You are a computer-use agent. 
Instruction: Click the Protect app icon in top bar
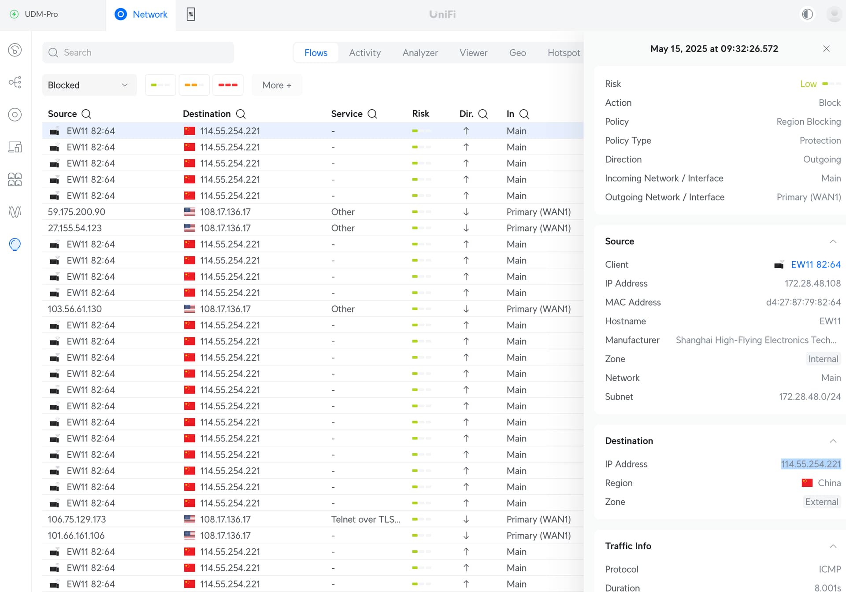tap(191, 14)
